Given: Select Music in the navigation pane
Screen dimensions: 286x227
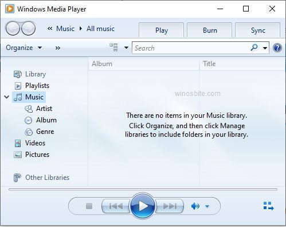Looking at the screenshot, I should pos(34,97).
